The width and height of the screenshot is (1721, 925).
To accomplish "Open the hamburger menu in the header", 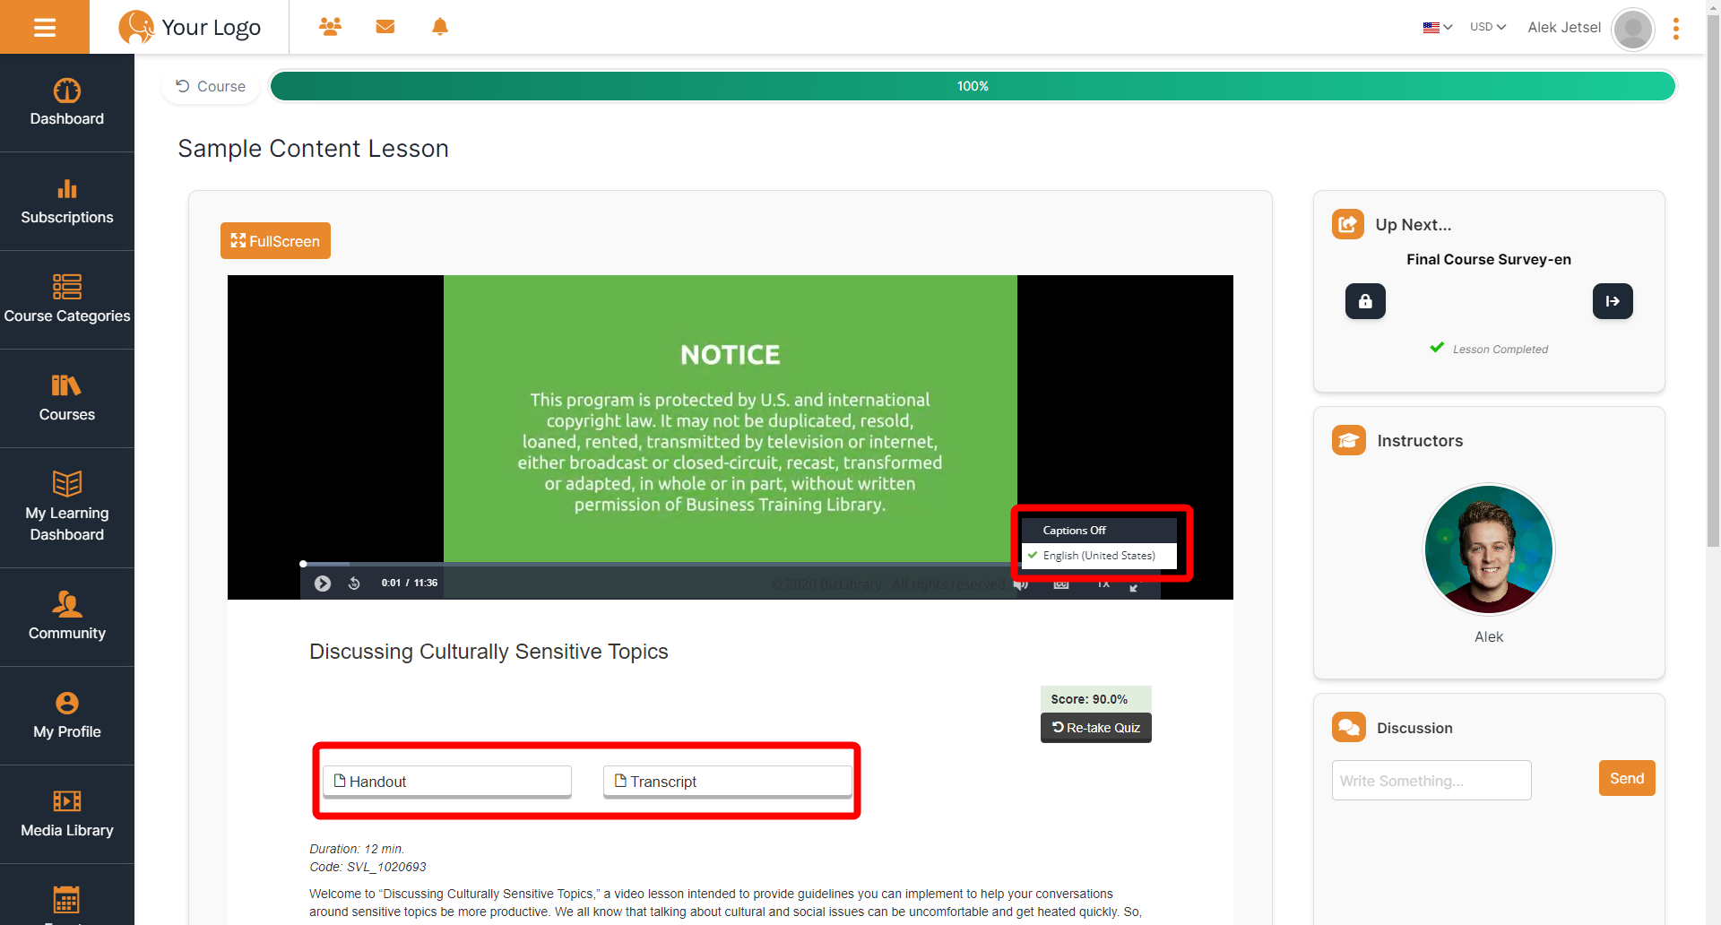I will coord(44,27).
